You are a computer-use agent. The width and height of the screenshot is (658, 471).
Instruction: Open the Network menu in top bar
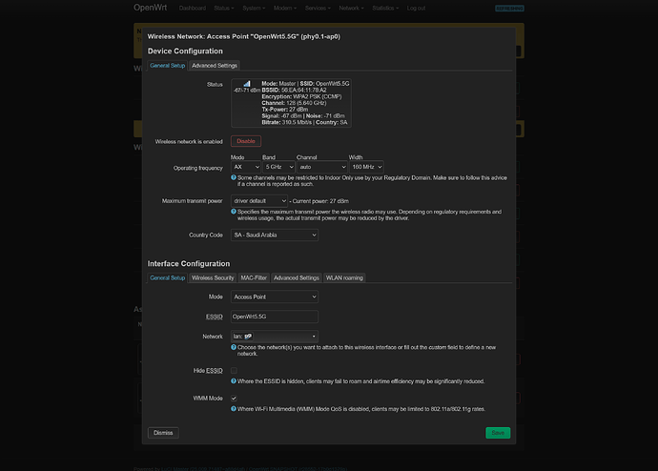click(x=351, y=8)
